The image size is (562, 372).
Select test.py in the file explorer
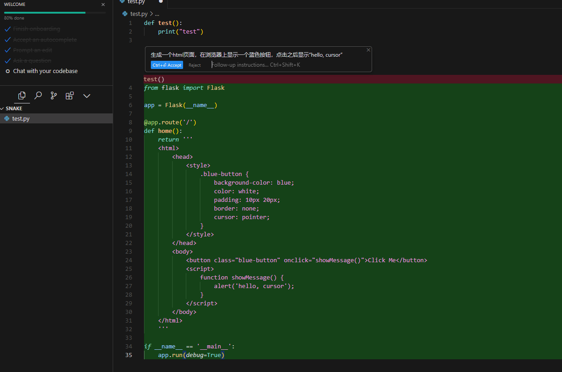[21, 118]
